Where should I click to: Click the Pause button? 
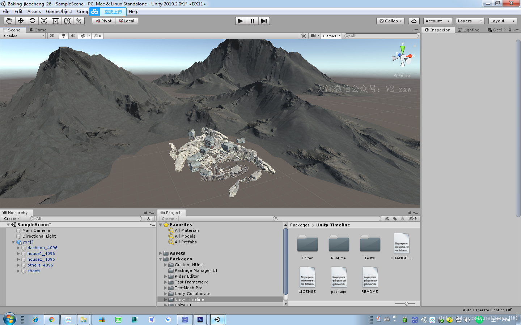(x=252, y=21)
